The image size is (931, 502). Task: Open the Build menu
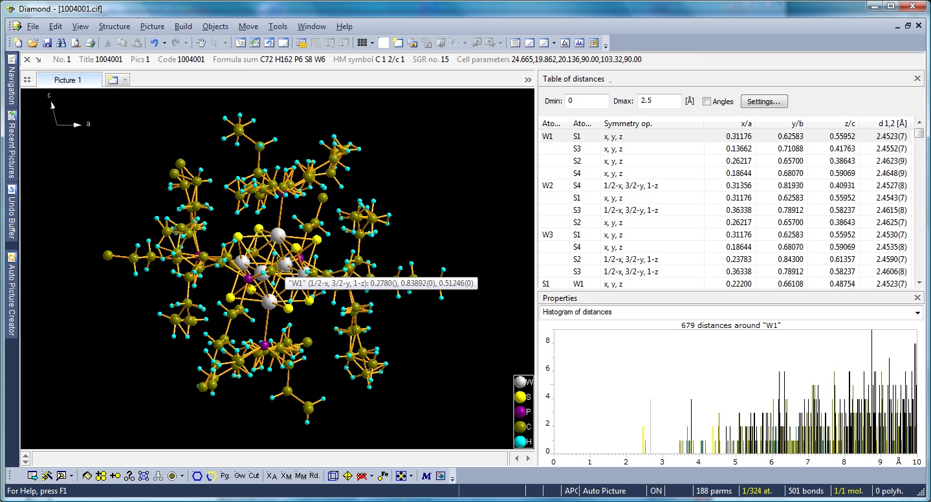click(x=183, y=27)
